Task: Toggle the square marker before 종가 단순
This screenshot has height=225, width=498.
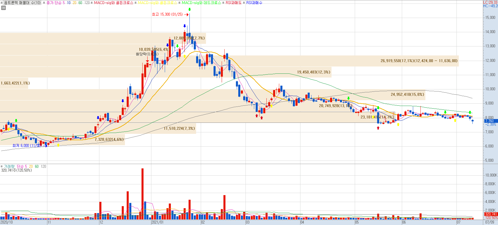Action: pyautogui.click(x=44, y=3)
